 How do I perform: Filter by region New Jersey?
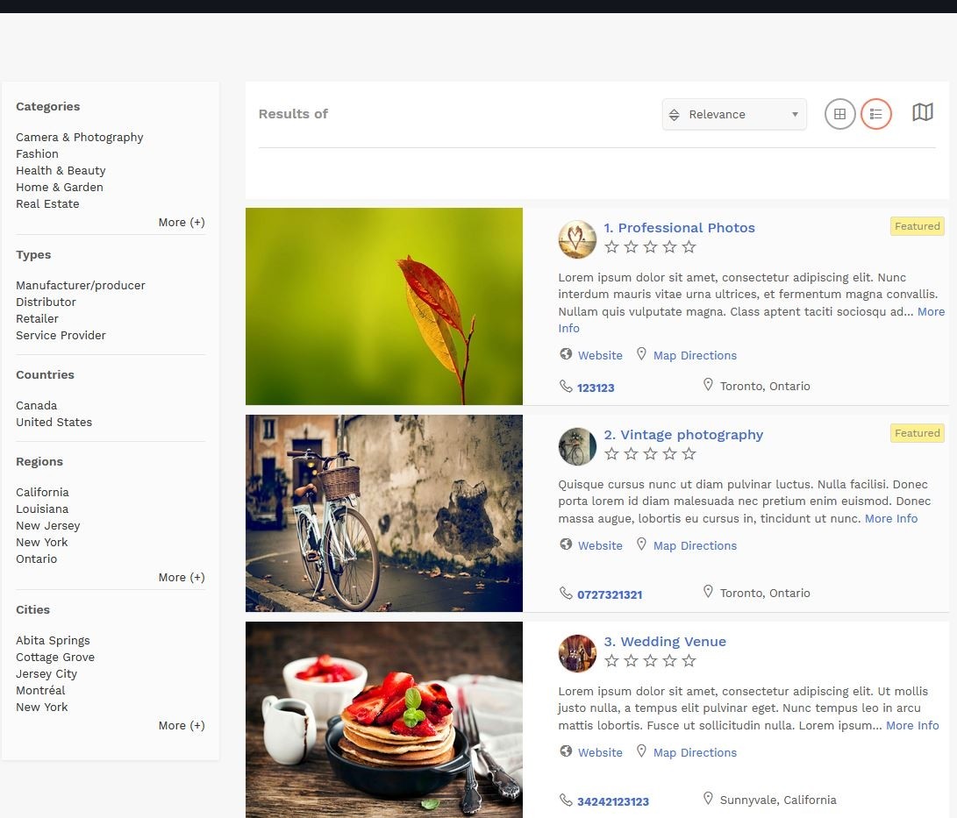47,525
